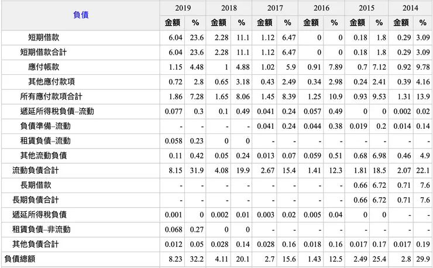Click the 遞延所得稅負債–流動 row label

pyautogui.click(x=57, y=111)
